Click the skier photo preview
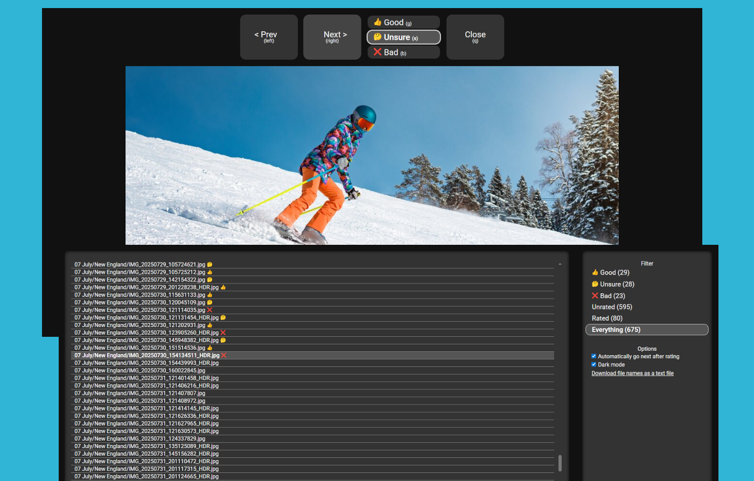Screen dimensions: 754x481 [372, 155]
